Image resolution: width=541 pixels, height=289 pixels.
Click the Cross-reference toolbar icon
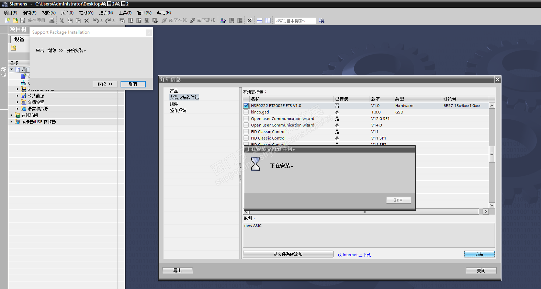pos(250,21)
